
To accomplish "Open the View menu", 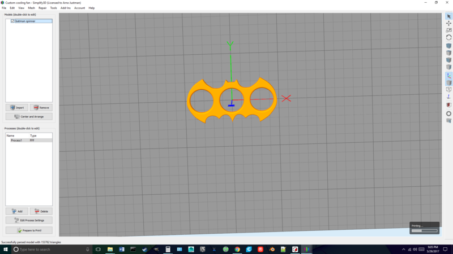I will (x=22, y=8).
